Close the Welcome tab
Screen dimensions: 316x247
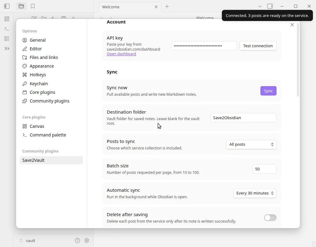pyautogui.click(x=156, y=7)
